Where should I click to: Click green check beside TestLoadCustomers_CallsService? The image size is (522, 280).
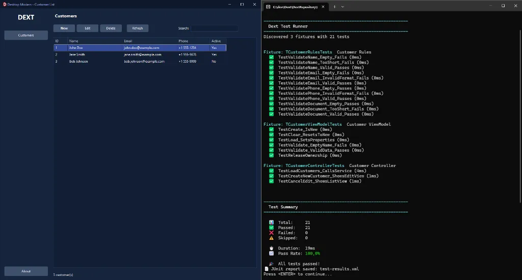(271, 171)
